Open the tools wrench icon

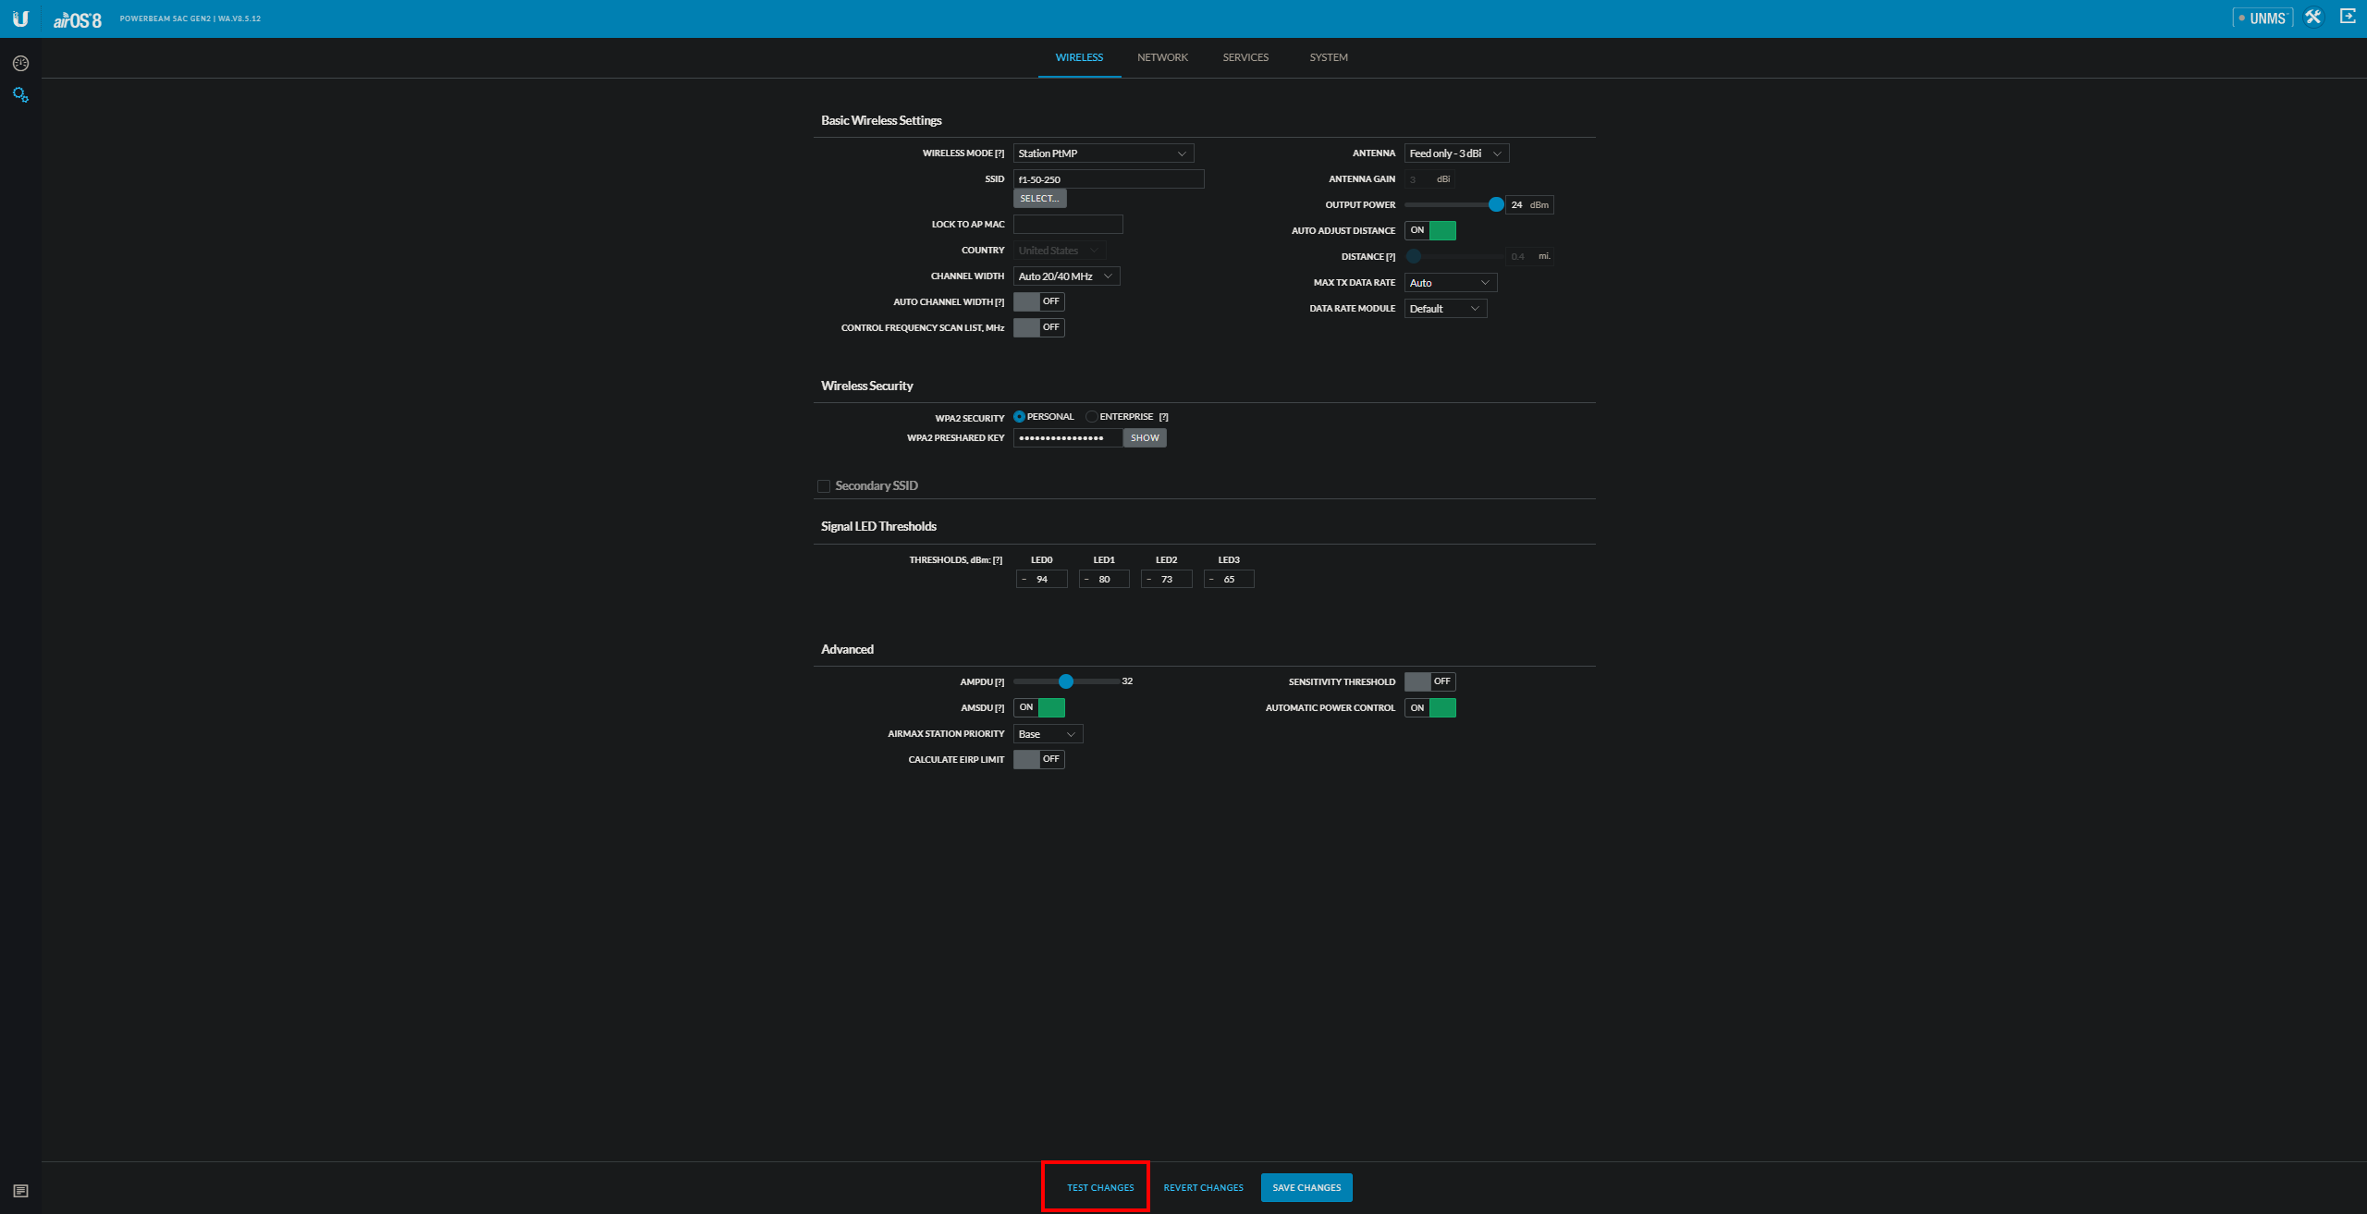[2313, 18]
